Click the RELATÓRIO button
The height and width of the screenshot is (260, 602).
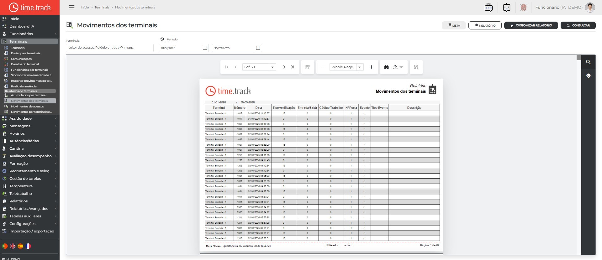485,25
